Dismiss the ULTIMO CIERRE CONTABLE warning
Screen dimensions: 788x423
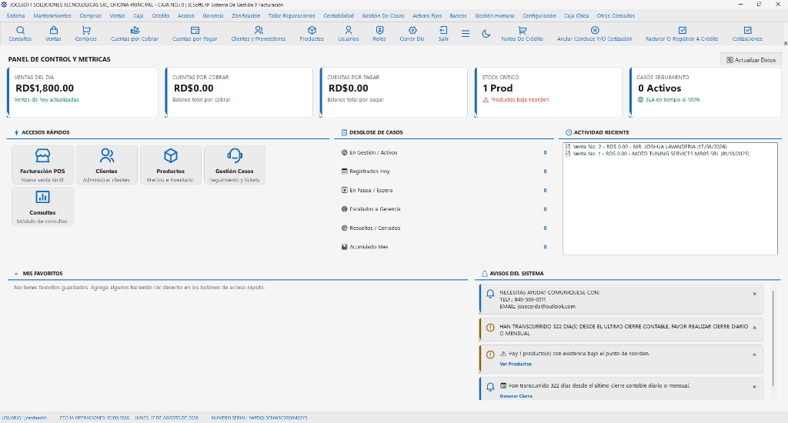(x=754, y=328)
